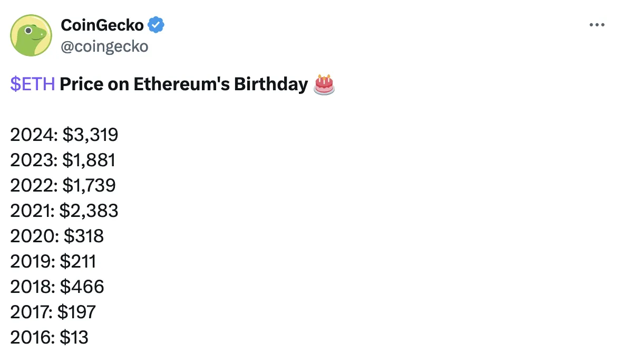Click the 2018: $466 line

tap(57, 287)
